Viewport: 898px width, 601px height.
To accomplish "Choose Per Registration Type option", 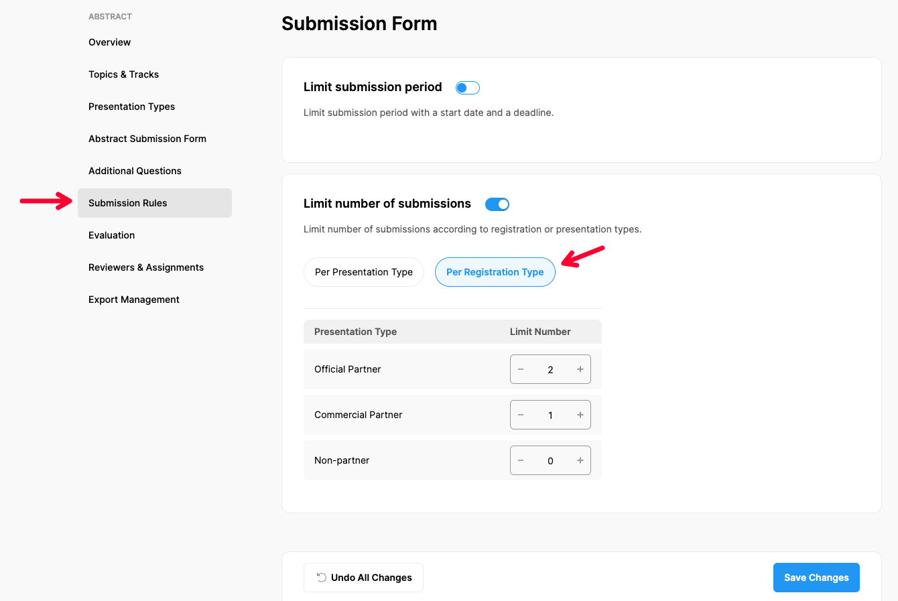I will pyautogui.click(x=495, y=272).
